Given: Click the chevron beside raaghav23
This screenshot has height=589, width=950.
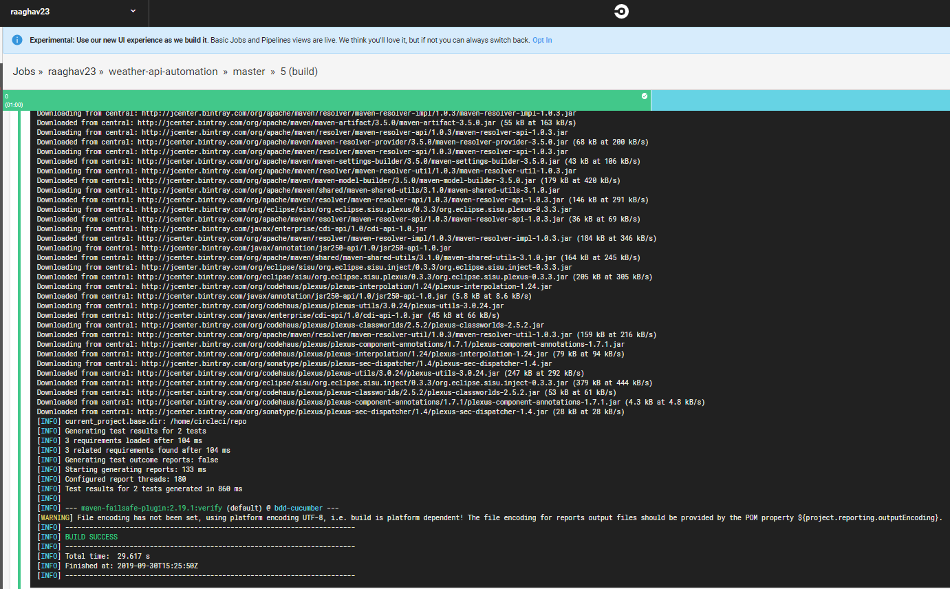Looking at the screenshot, I should tap(132, 12).
